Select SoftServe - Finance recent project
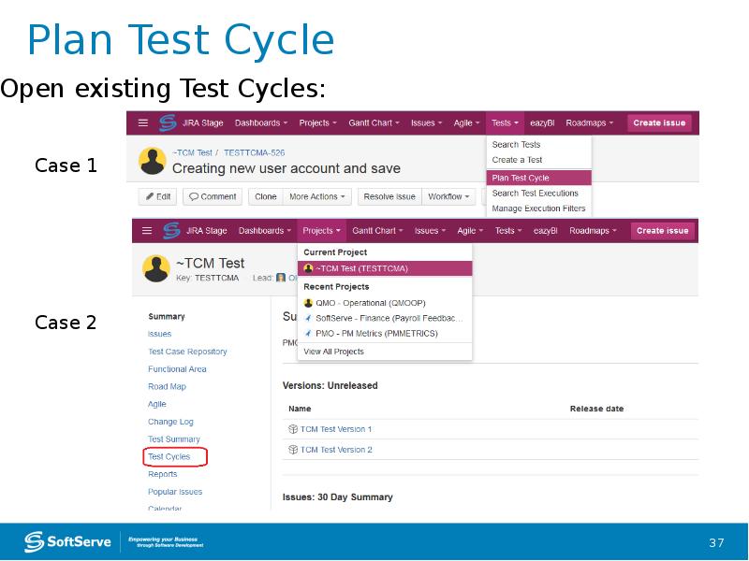The width and height of the screenshot is (749, 561). [x=385, y=318]
